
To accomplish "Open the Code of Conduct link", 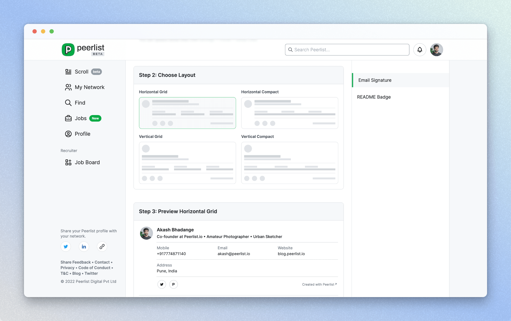I will [94, 268].
